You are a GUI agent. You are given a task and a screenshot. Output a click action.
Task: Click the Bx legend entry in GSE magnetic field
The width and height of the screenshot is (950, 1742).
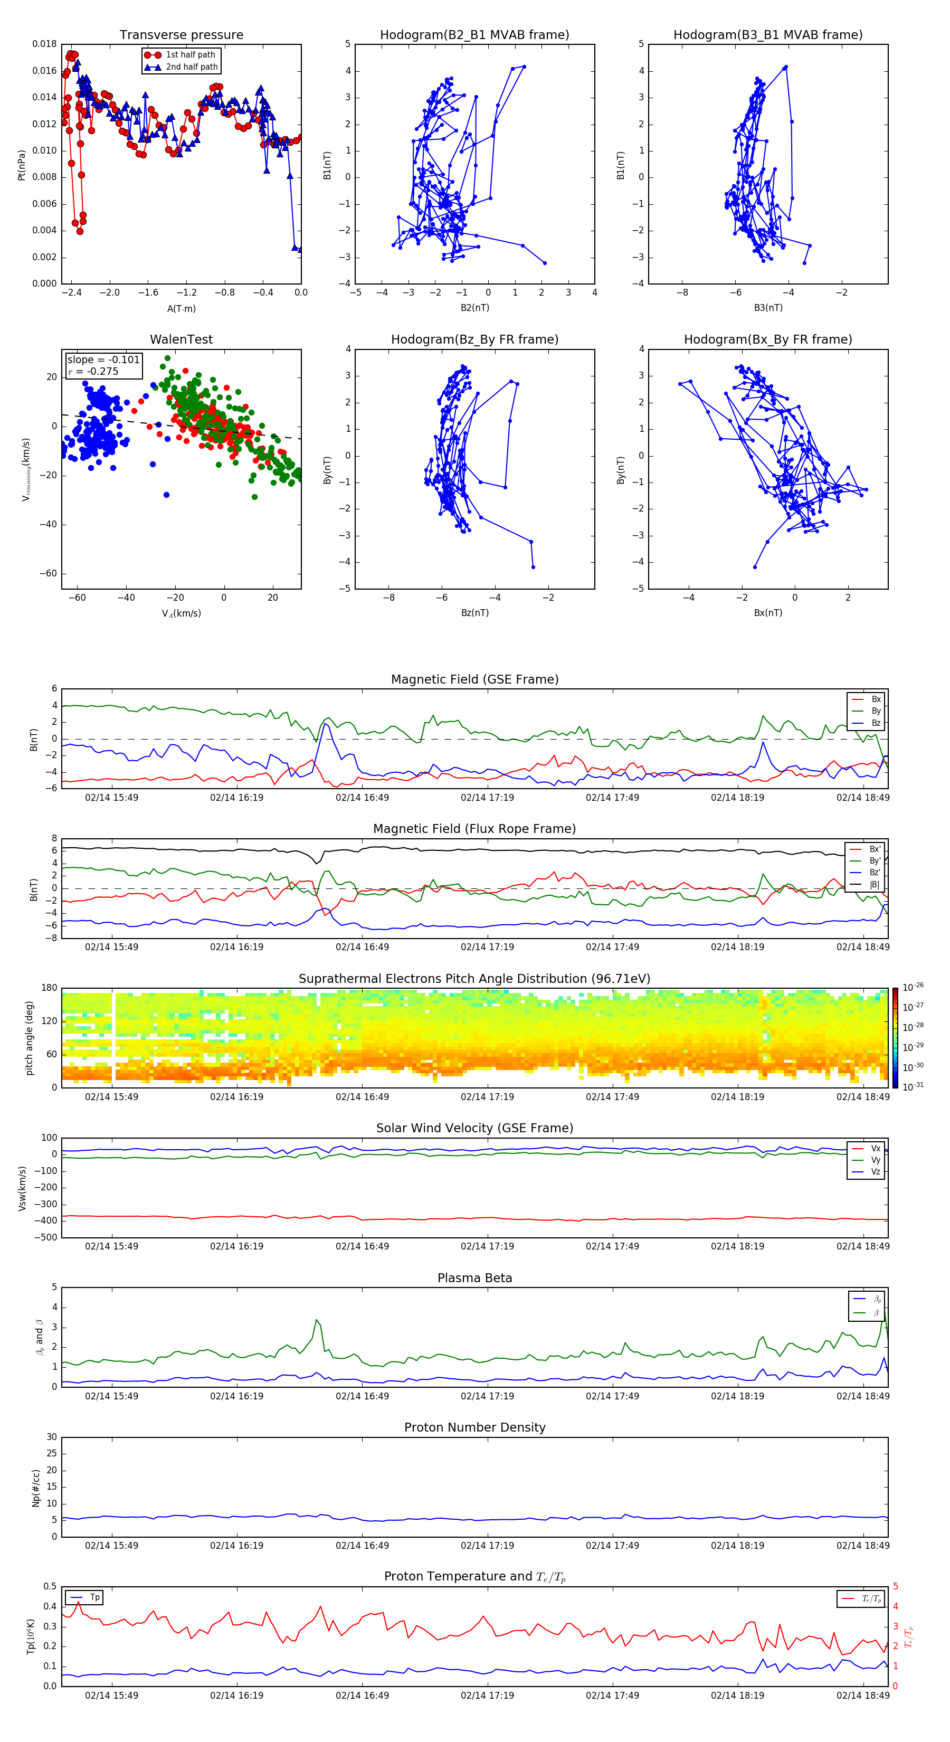(867, 699)
